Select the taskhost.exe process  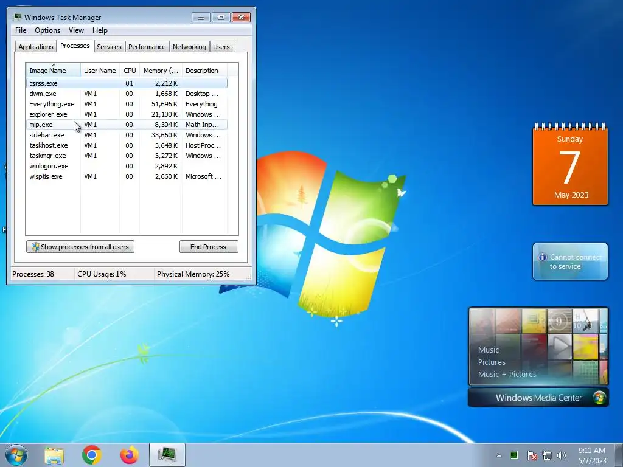[x=127, y=145]
